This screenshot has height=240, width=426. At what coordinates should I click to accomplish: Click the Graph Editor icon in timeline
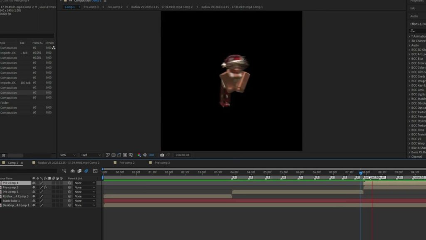(x=95, y=171)
